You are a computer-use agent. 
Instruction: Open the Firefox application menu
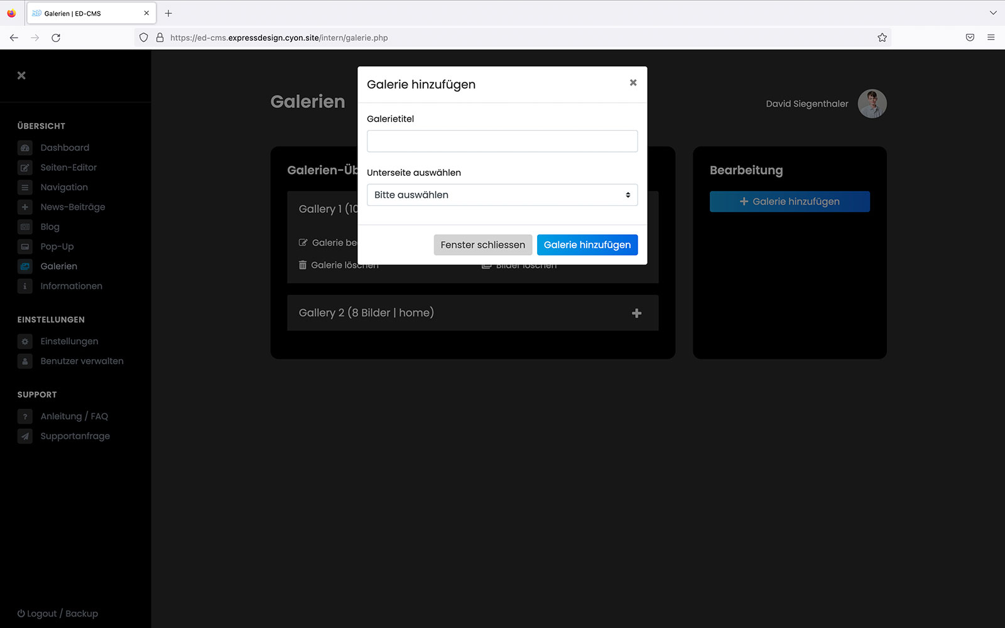coord(991,38)
